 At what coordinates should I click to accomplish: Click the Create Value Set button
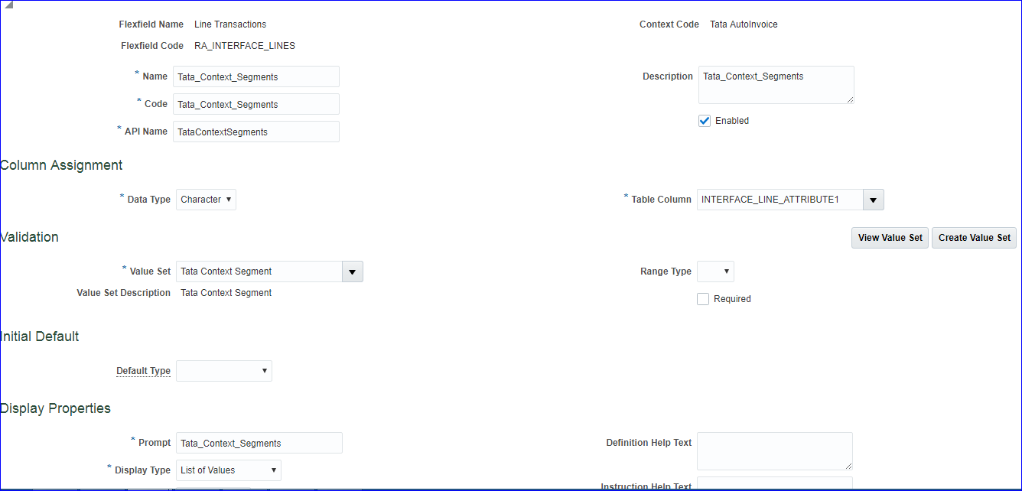(x=974, y=238)
